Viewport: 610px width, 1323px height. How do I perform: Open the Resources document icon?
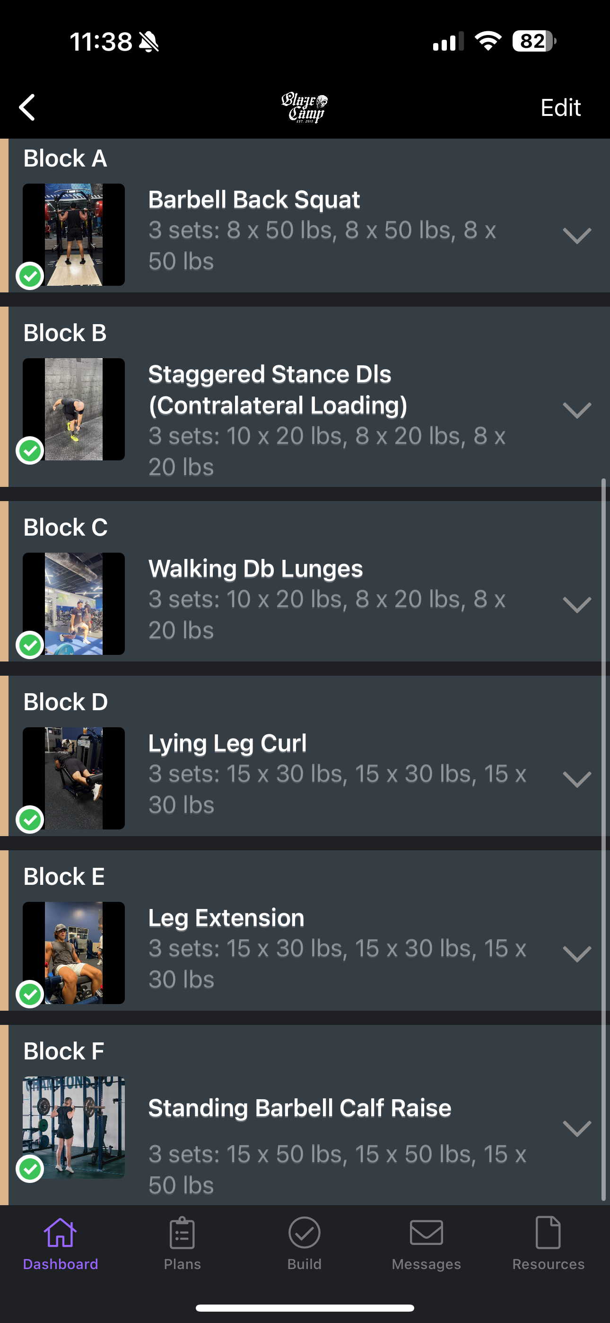pyautogui.click(x=548, y=1233)
